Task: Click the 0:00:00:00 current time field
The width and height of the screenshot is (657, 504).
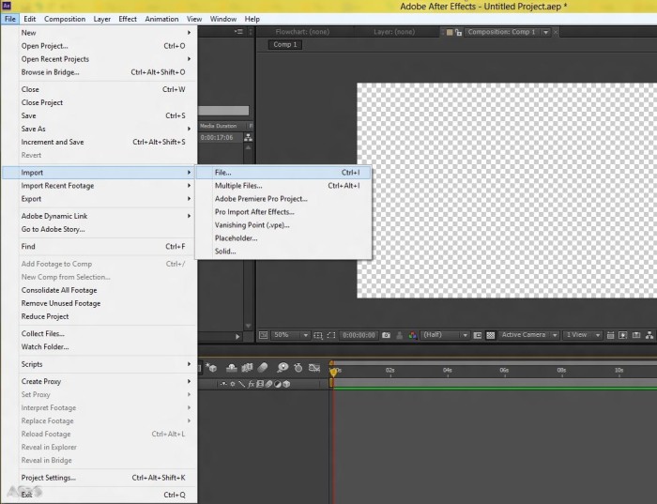Action: (359, 335)
